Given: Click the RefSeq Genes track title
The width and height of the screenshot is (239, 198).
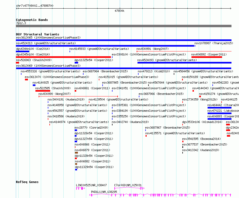Looking at the screenshot, I should (x=27, y=182).
